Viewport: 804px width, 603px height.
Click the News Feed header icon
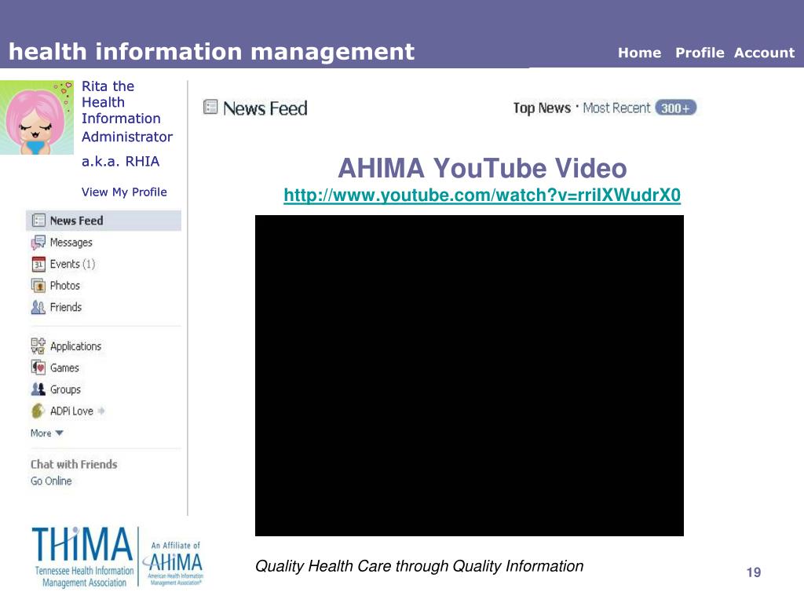[210, 107]
